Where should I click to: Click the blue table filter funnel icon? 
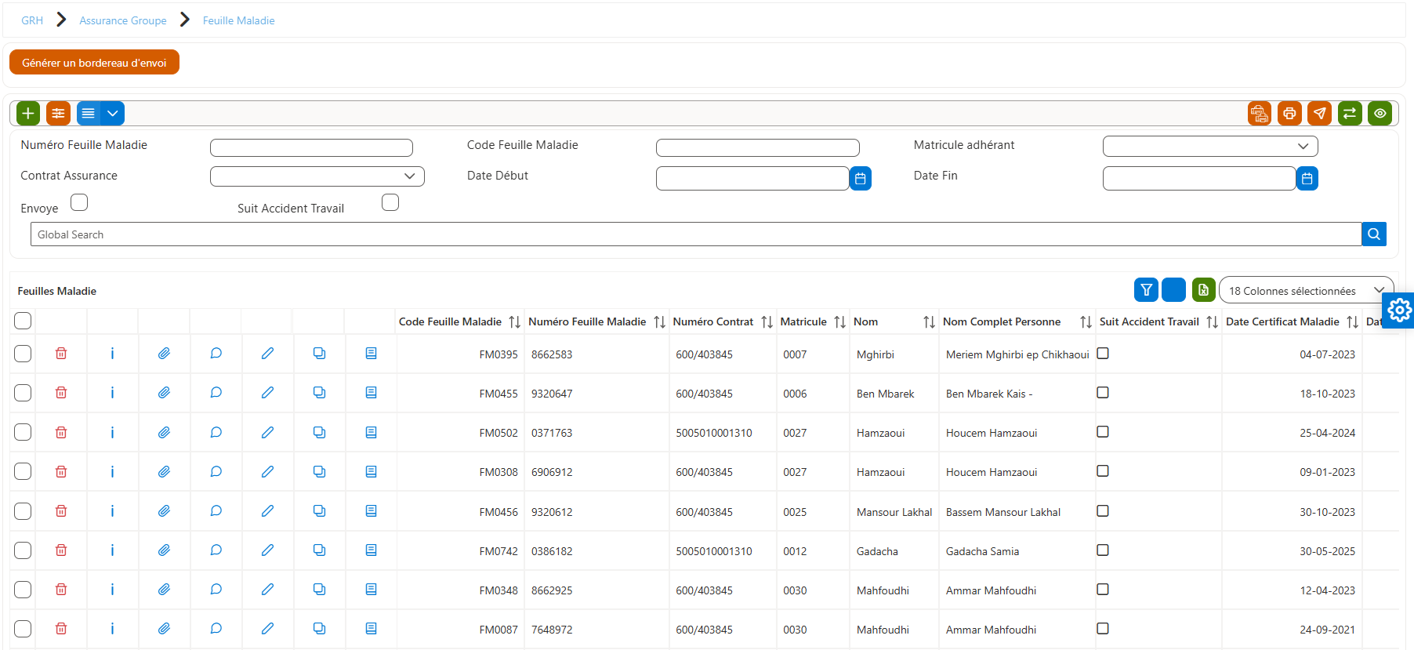tap(1146, 290)
